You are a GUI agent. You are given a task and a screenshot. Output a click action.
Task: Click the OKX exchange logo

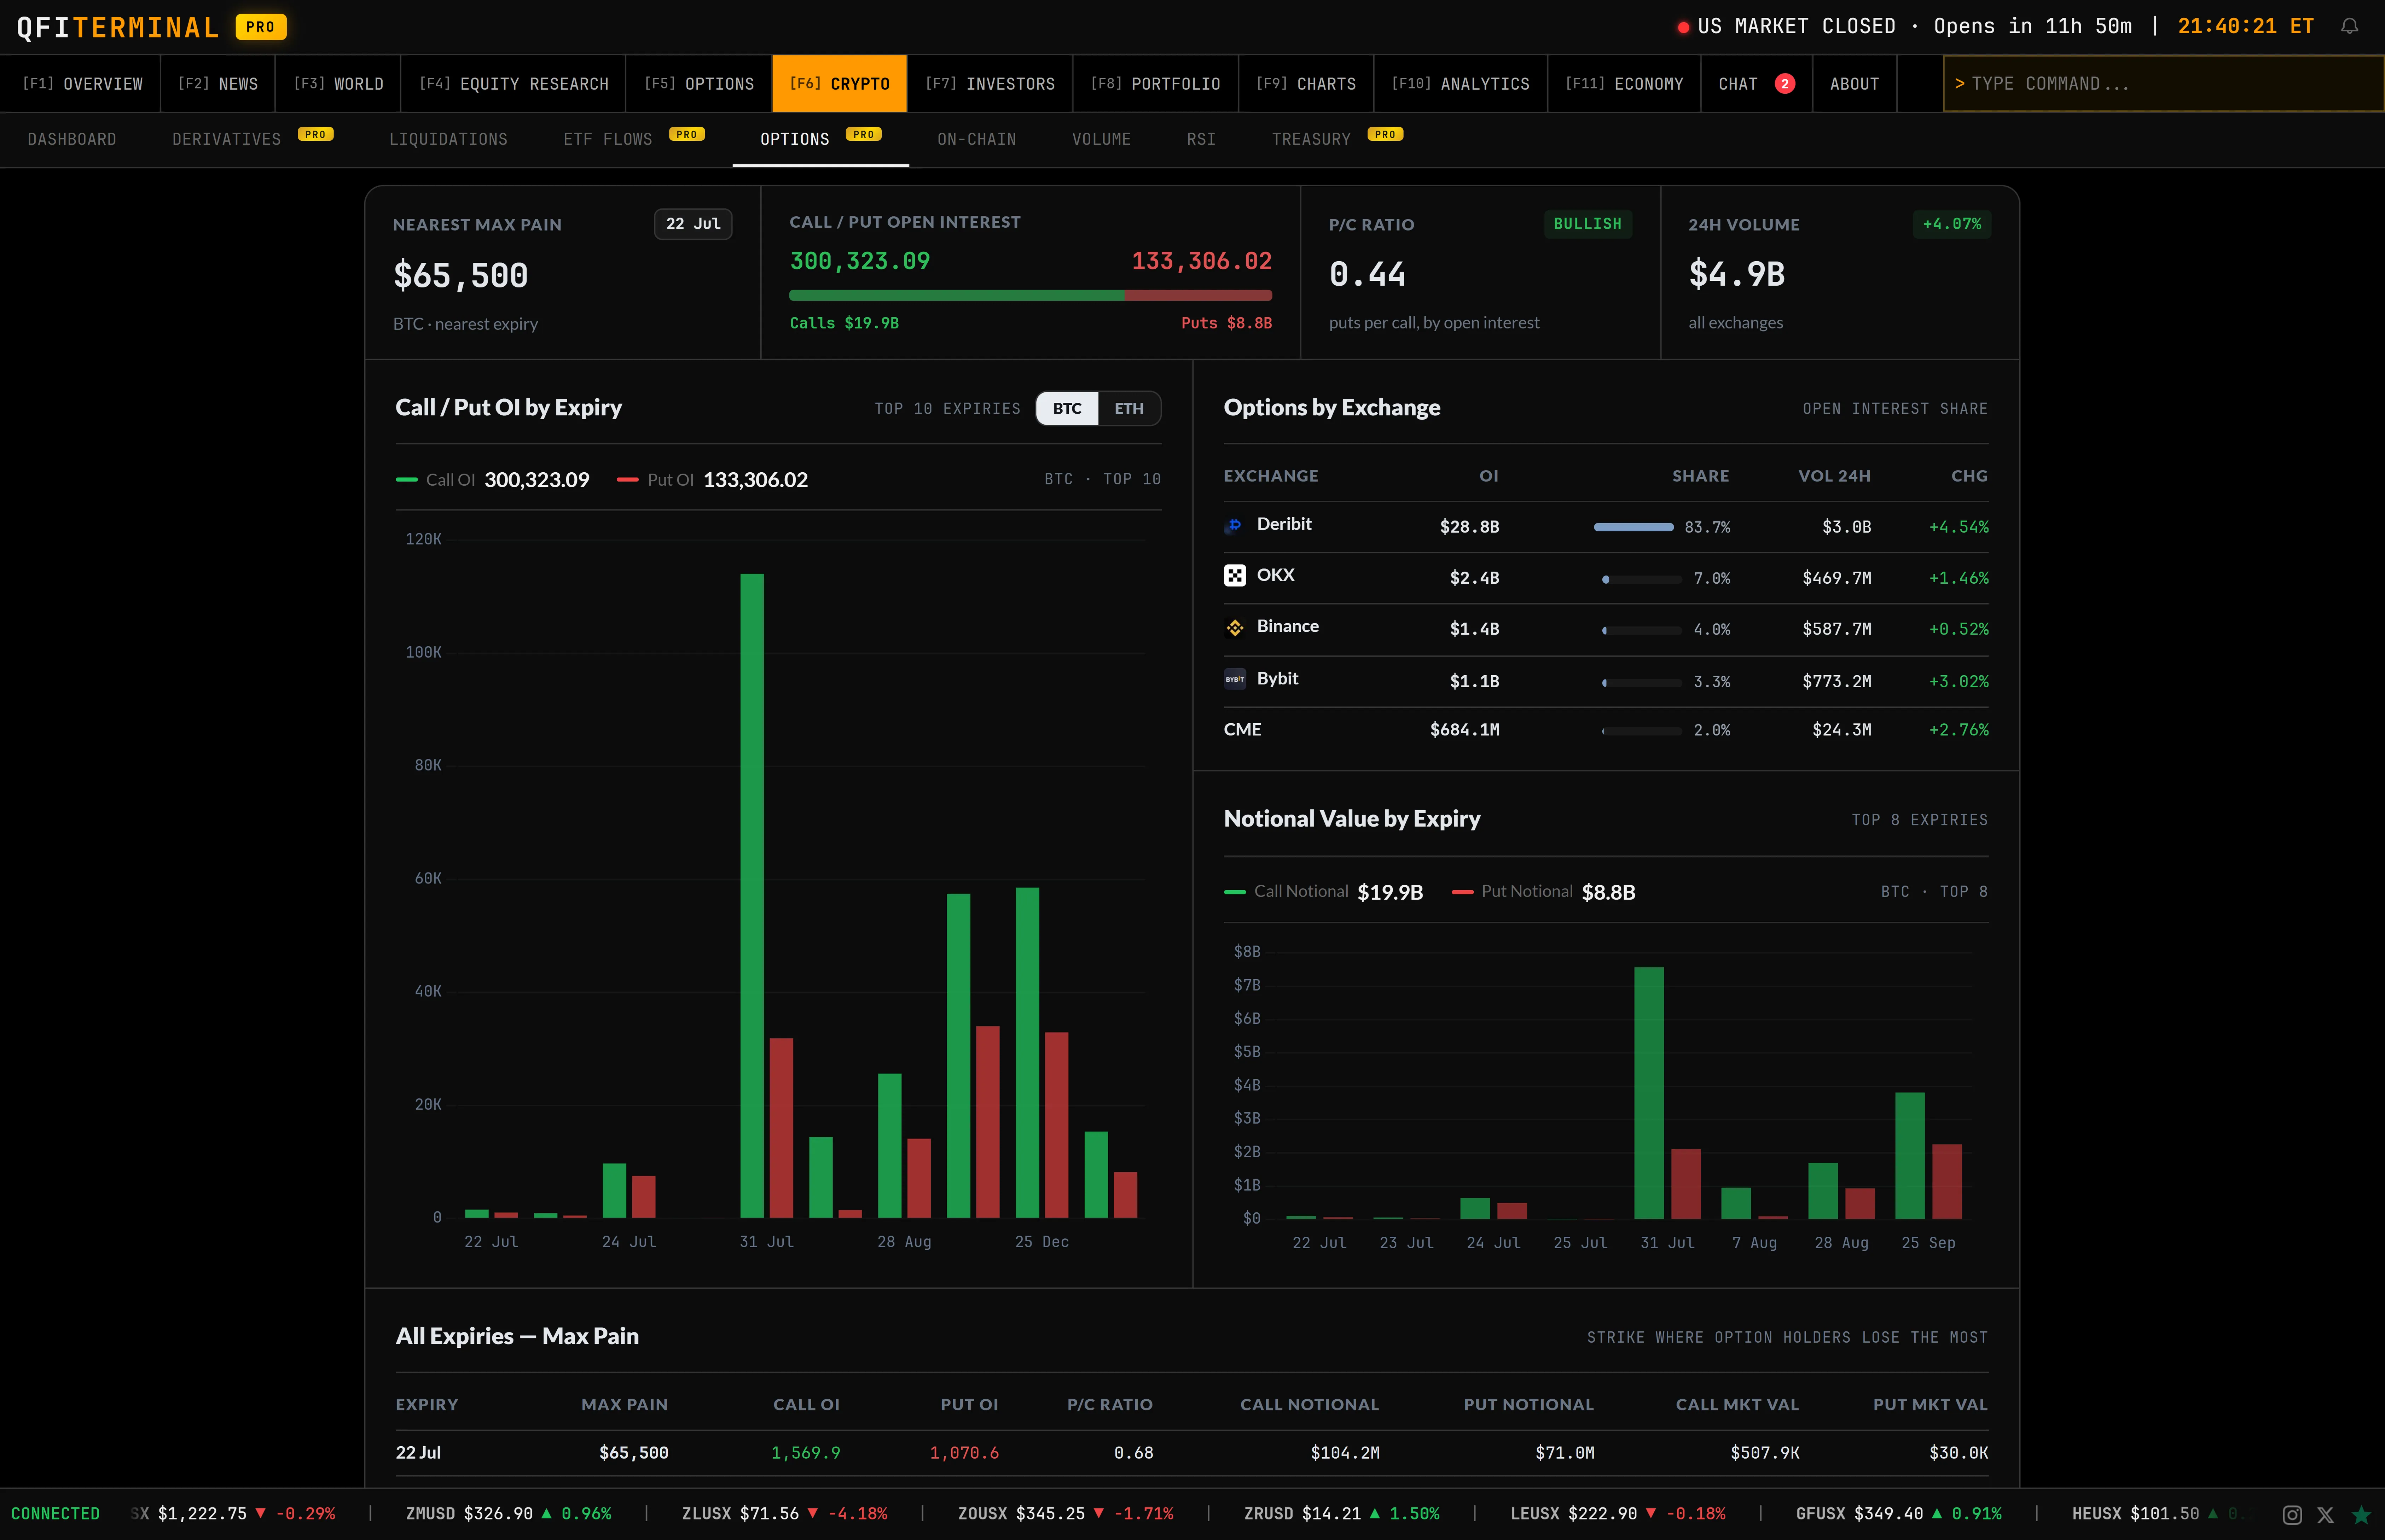point(1235,575)
